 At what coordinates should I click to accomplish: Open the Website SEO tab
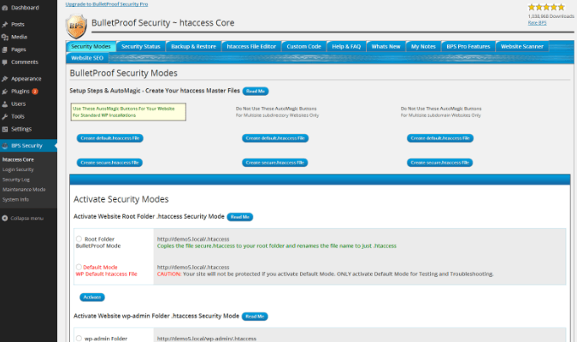[87, 58]
